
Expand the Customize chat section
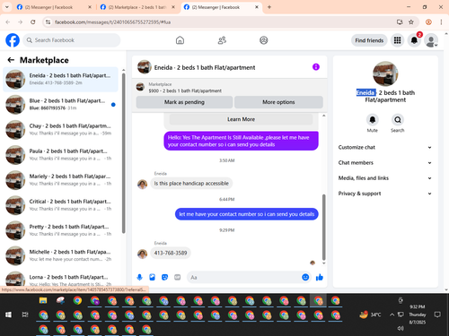(385, 147)
